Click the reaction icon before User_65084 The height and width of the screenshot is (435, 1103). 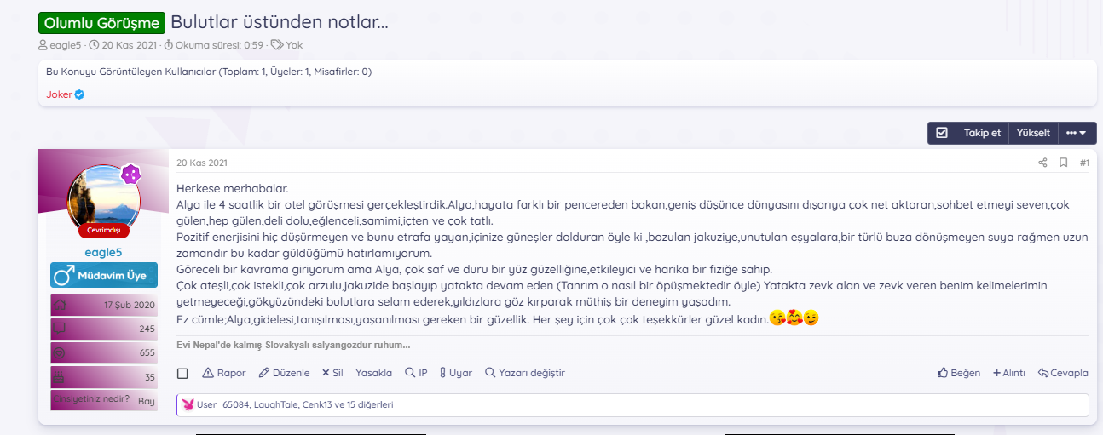tap(188, 405)
